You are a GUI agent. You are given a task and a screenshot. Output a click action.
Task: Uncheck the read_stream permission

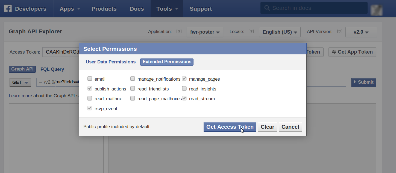click(x=184, y=98)
